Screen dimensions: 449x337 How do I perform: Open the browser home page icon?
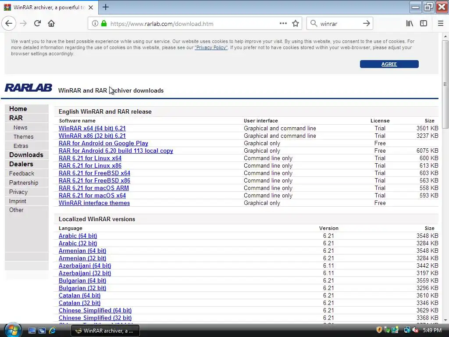(x=51, y=24)
